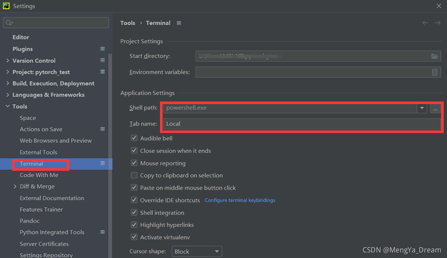The height and width of the screenshot is (258, 447).
Task: Expand the Diff & Merge section
Action: (x=15, y=186)
